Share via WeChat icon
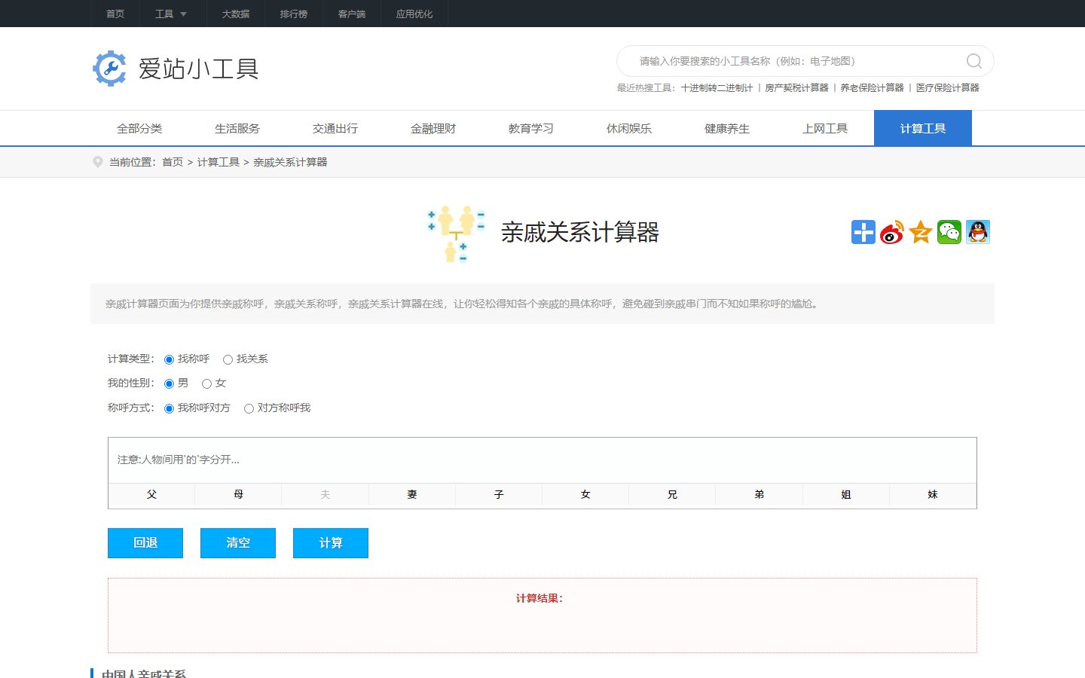Screen dimensions: 1085x678 (x=949, y=232)
